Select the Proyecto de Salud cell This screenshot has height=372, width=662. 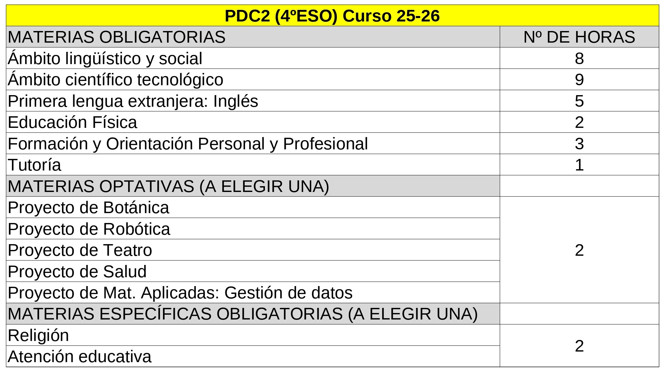pyautogui.click(x=253, y=271)
